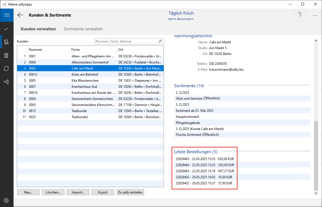The height and width of the screenshot is (207, 322).
Task: Click the back arrow icon
Action: pyautogui.click(x=20, y=15)
